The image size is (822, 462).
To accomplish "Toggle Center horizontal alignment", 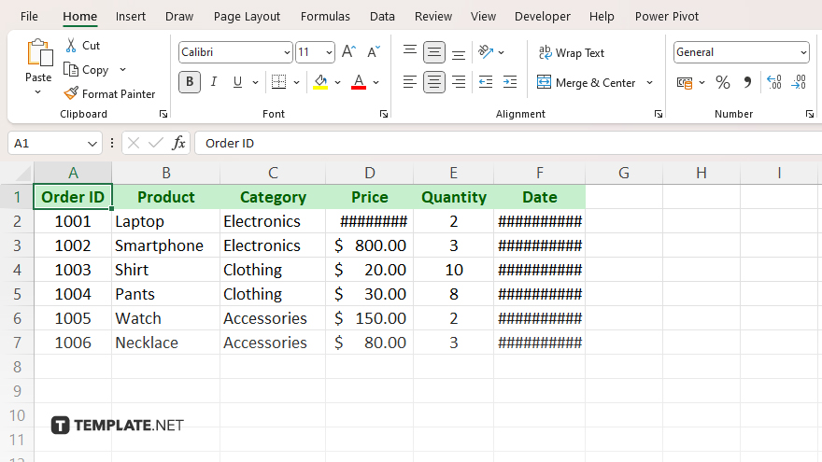I will (434, 82).
